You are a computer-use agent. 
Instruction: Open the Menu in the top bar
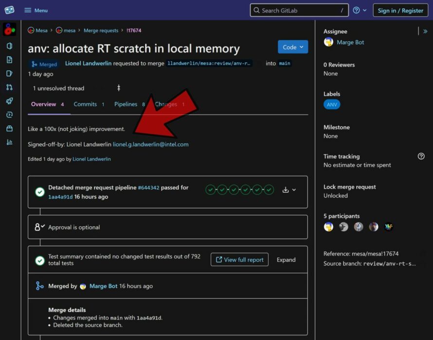[x=35, y=10]
